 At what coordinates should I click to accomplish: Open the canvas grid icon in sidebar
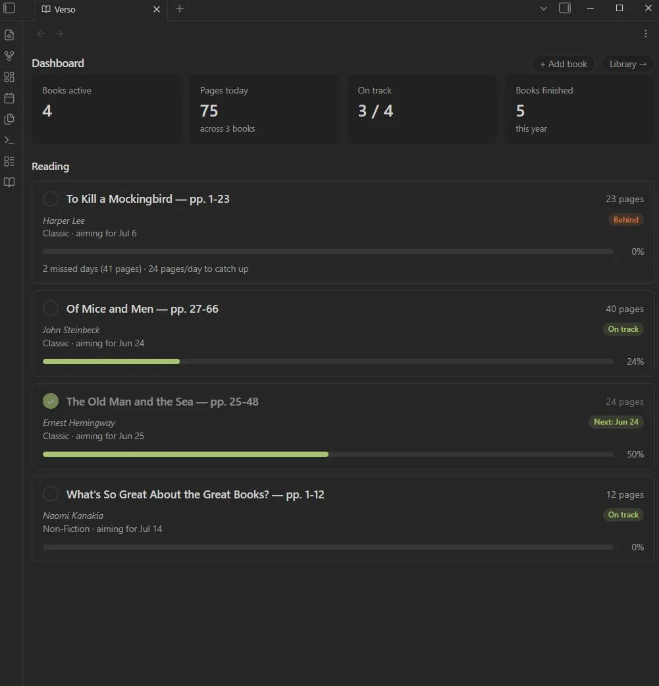click(x=9, y=77)
